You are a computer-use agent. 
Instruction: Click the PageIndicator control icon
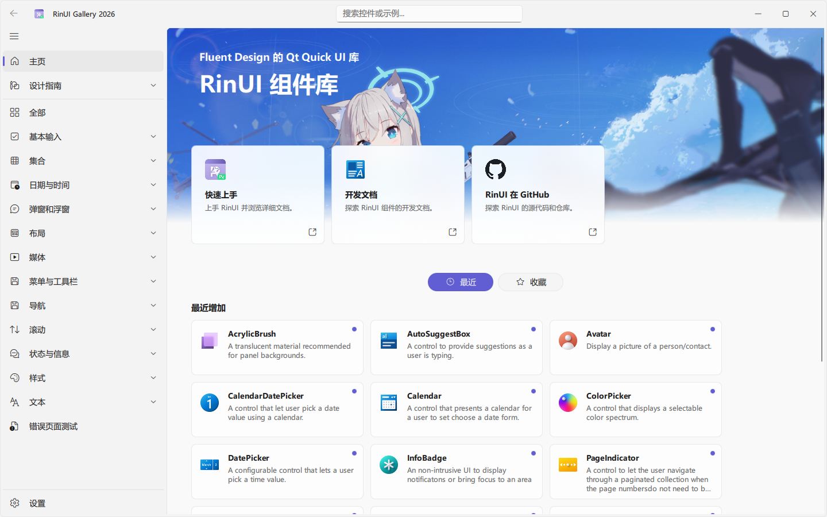tap(568, 465)
